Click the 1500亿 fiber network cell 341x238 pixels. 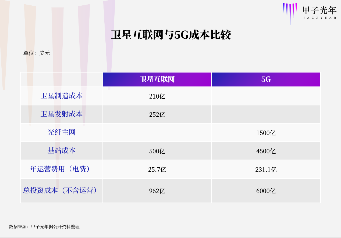pyautogui.click(x=266, y=133)
